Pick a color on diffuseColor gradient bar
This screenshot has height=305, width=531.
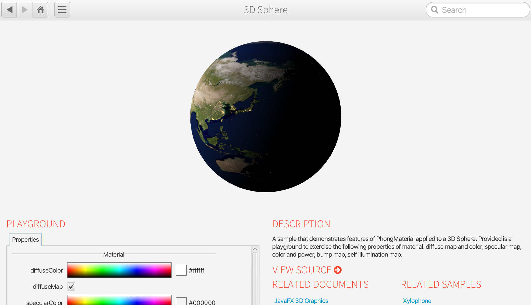[x=119, y=270]
